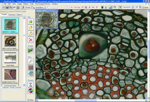The height and width of the screenshot is (102, 150).
Task: Open the Image menu
Action: [19, 4]
